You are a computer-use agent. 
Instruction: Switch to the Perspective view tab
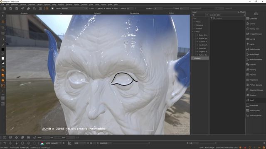point(134,13)
